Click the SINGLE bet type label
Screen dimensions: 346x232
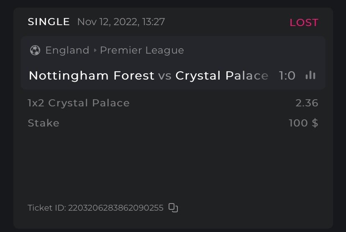(x=49, y=22)
